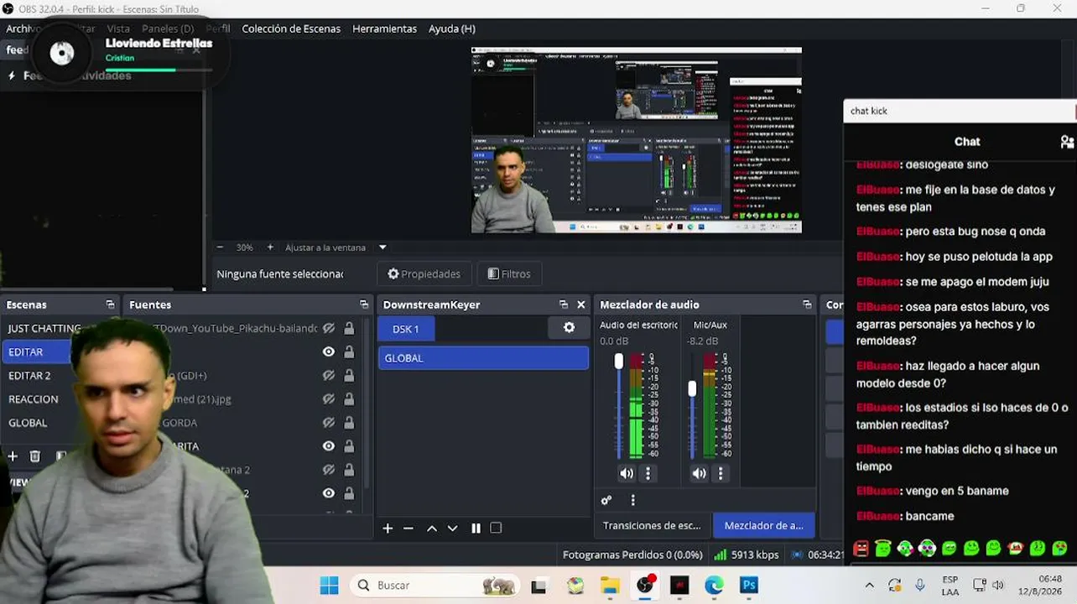Pick the red angry emote in chat
1077x604 pixels.
click(861, 549)
